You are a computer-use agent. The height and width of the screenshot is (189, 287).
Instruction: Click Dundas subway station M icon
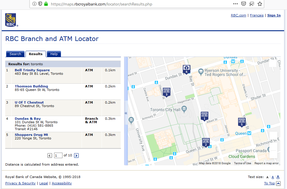[233, 61]
